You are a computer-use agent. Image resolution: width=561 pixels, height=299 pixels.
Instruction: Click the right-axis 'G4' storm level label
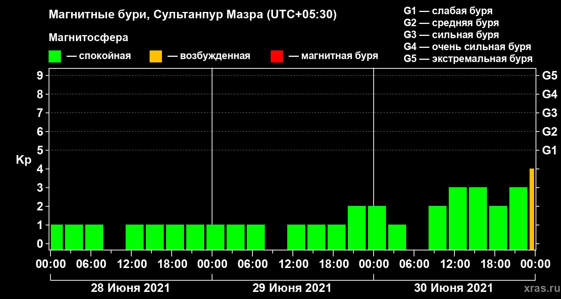549,94
